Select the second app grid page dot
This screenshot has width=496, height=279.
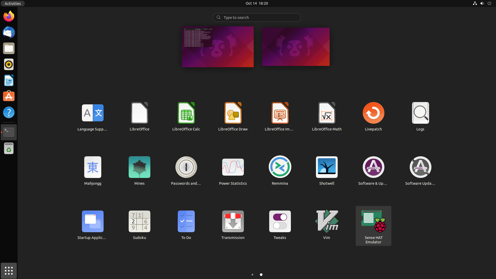point(261,275)
